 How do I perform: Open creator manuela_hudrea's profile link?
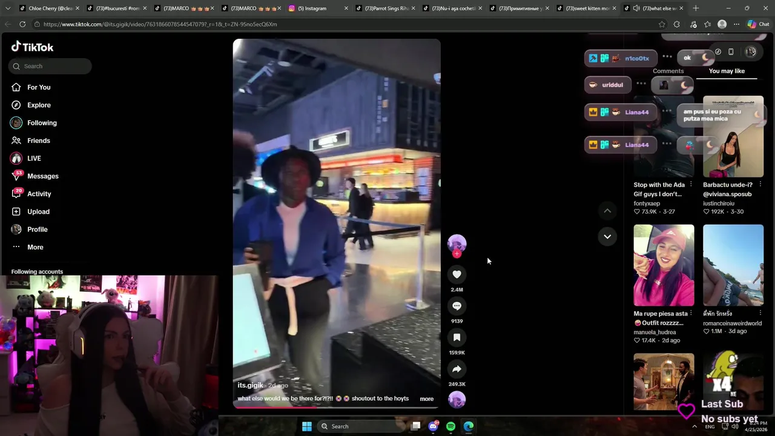[655, 332]
